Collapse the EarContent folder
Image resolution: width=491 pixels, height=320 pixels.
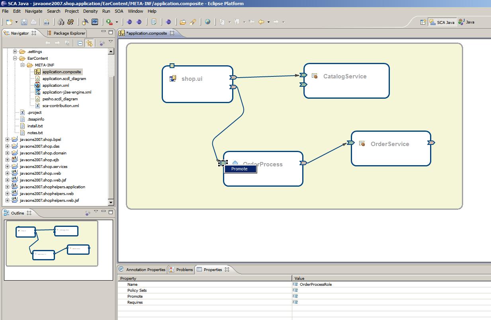(15, 58)
